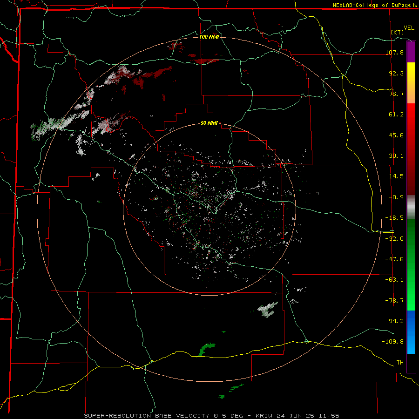Select the -78.7 velocity scale value
Image resolution: width=419 pixels, height=419 pixels.
394,301
